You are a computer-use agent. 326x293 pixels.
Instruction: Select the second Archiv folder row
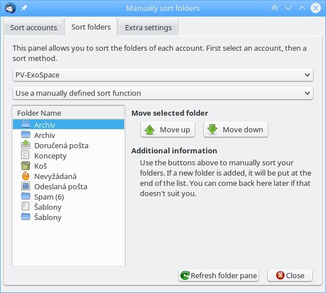pyautogui.click(x=69, y=135)
